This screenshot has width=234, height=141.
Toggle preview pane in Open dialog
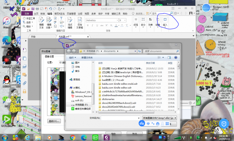tap(169, 58)
